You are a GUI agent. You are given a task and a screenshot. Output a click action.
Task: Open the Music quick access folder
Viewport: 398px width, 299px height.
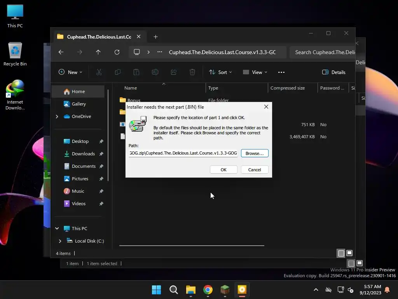[78, 191]
